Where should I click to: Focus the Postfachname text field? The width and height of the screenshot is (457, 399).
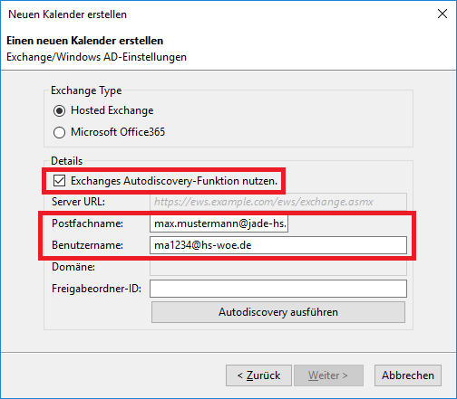[219, 223]
